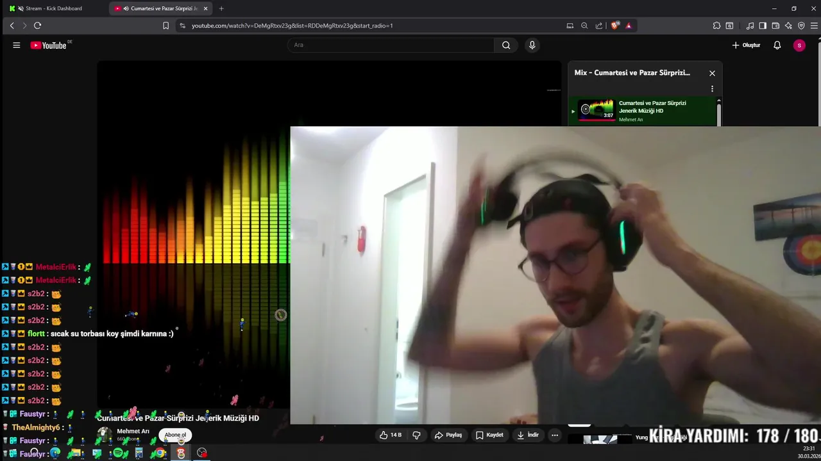Click the browser forward arrow
821x461 pixels.
coord(24,26)
